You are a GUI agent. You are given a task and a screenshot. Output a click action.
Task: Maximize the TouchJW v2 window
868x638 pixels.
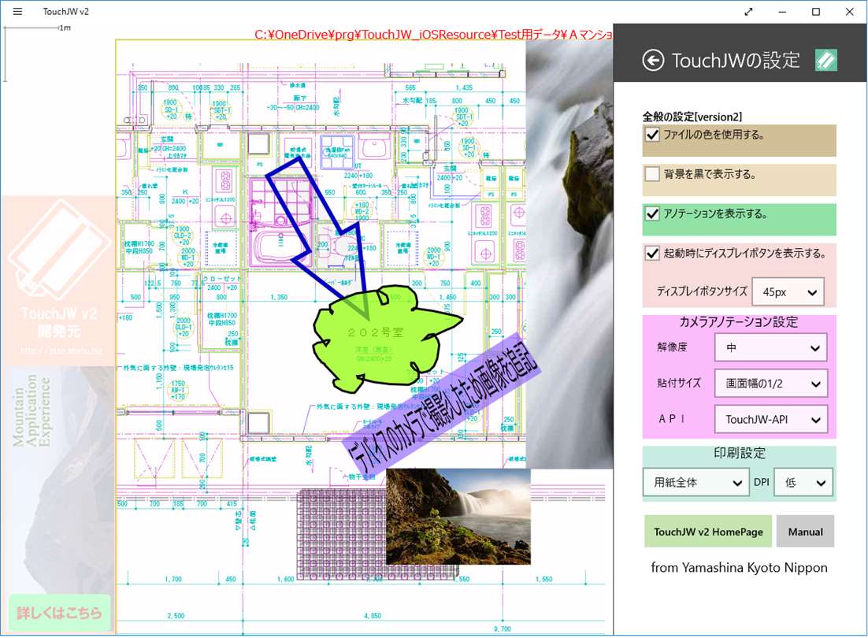[815, 11]
